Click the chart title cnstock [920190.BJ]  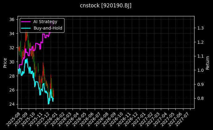click(x=106, y=6)
